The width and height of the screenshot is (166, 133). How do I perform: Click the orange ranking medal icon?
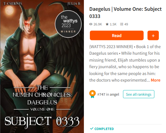[93, 94]
